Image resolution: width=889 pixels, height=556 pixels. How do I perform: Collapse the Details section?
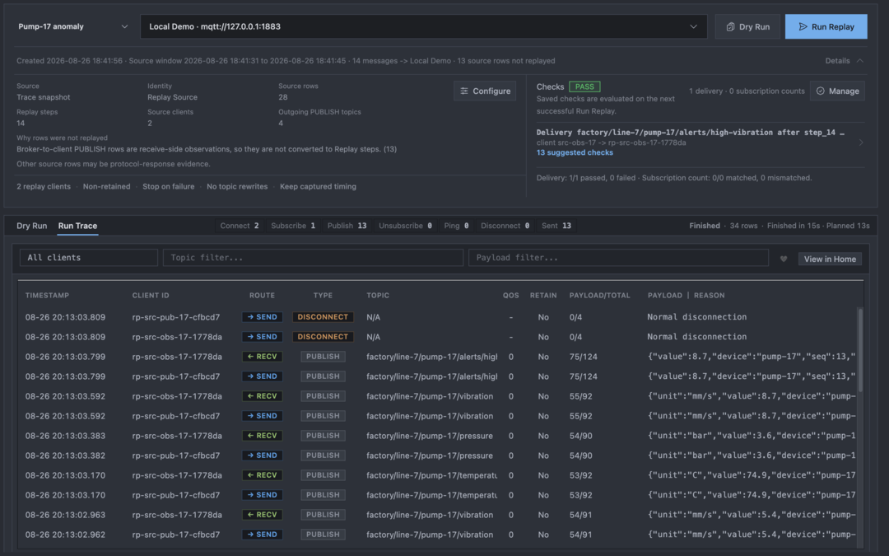[x=845, y=61]
